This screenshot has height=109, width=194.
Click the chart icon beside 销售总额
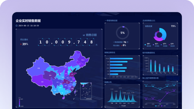click(84, 35)
